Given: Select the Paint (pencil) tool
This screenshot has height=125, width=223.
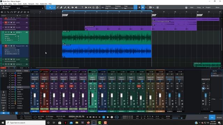Looking at the screenshot, I should point(65,7).
